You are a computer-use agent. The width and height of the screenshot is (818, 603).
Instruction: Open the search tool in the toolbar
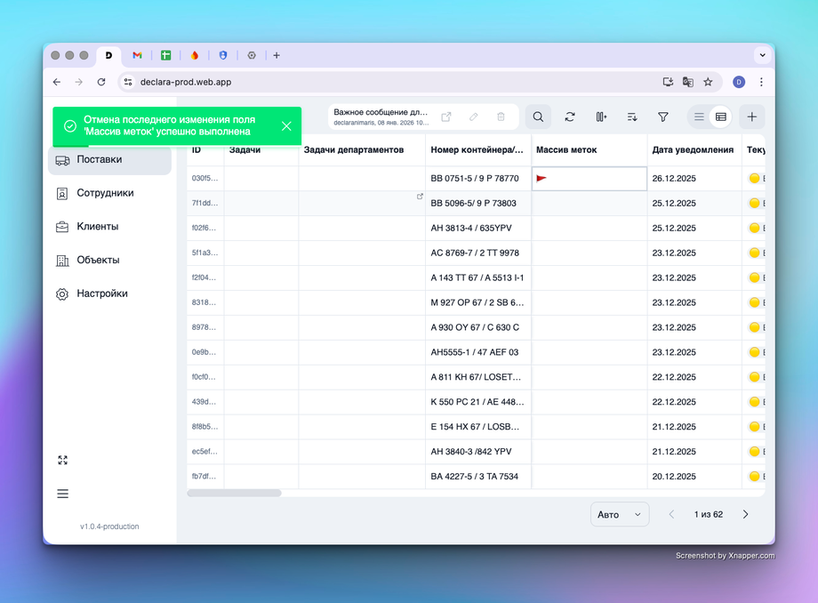point(538,117)
